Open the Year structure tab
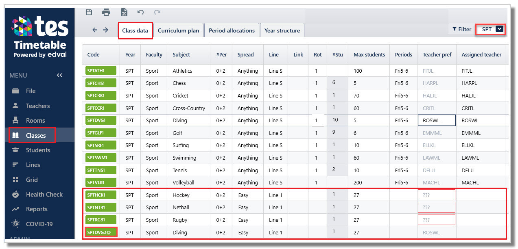 point(282,30)
